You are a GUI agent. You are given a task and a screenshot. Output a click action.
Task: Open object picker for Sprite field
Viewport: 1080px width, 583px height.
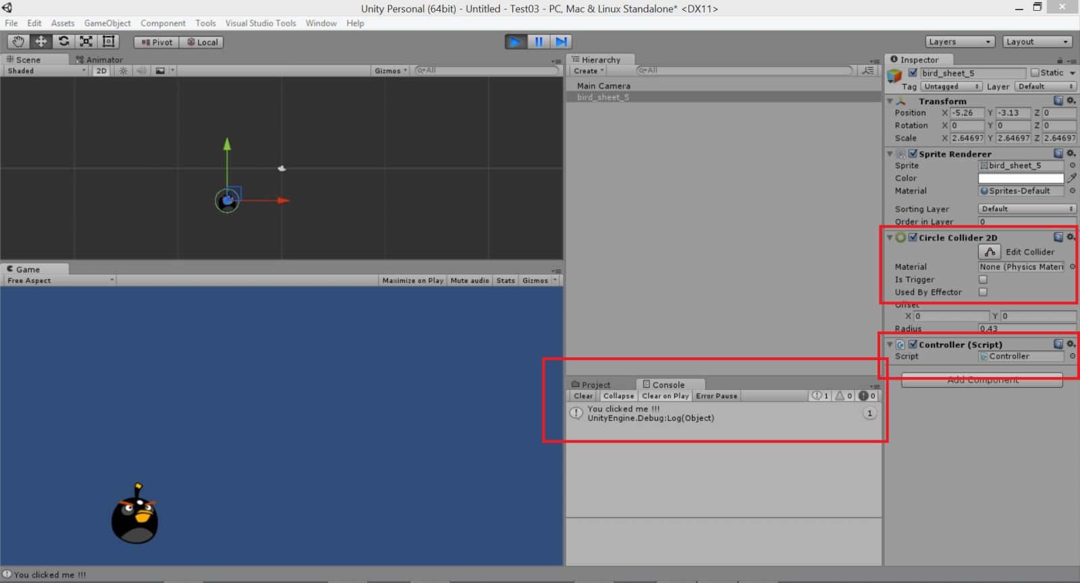coord(1073,166)
